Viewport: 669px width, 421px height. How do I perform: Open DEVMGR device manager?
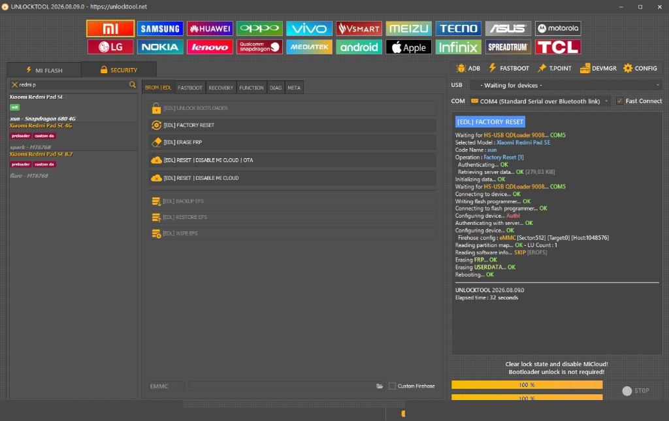(x=598, y=69)
